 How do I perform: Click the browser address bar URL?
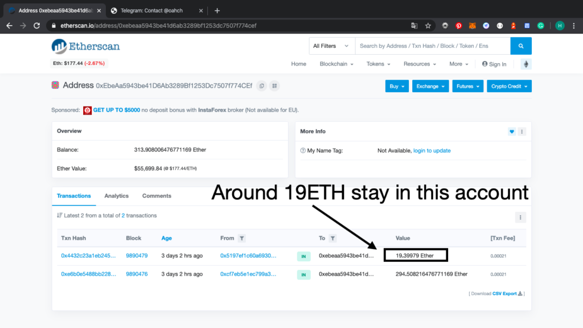[x=158, y=26]
